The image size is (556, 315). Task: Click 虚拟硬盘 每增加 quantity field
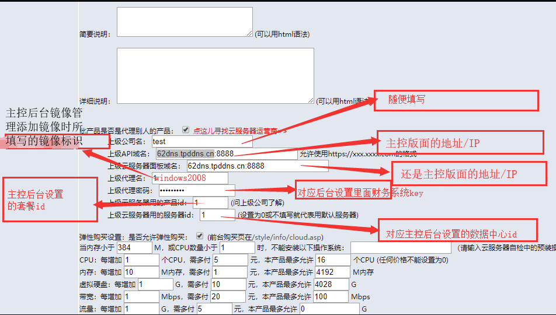coord(156,285)
